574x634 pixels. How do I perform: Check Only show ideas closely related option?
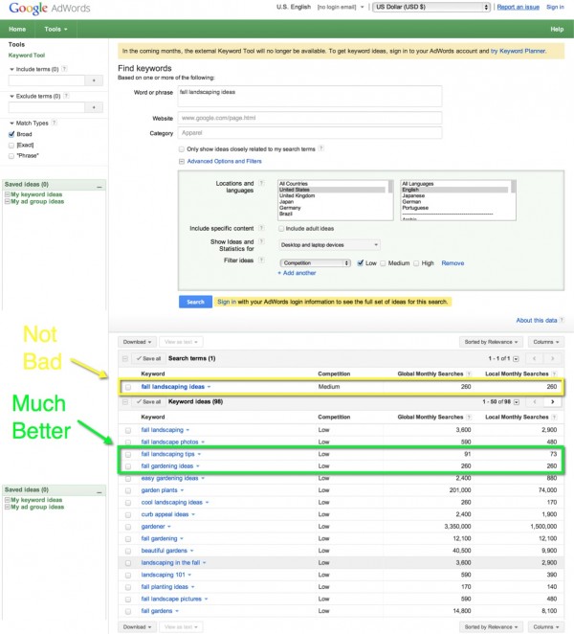182,149
